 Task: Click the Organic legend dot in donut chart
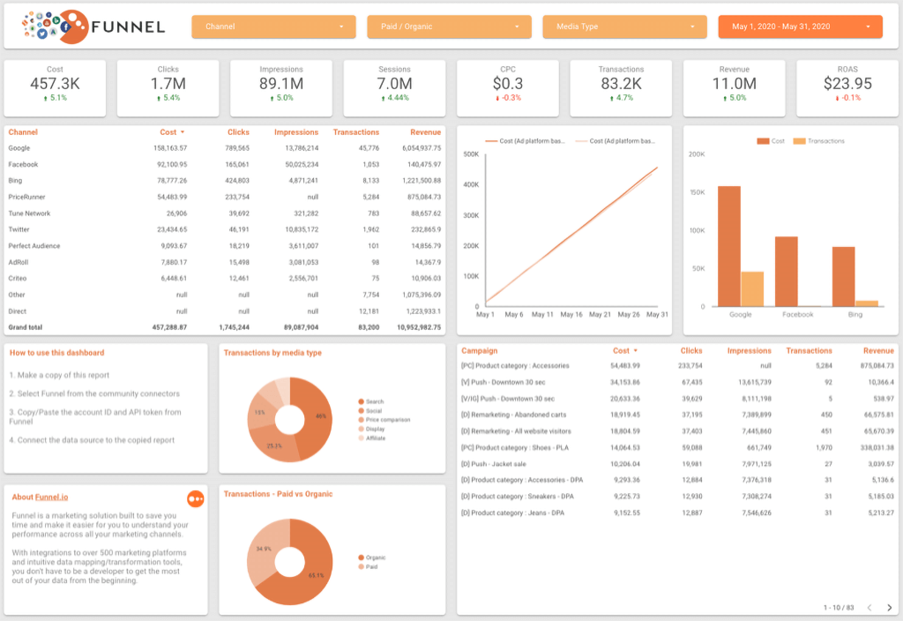pyautogui.click(x=361, y=557)
